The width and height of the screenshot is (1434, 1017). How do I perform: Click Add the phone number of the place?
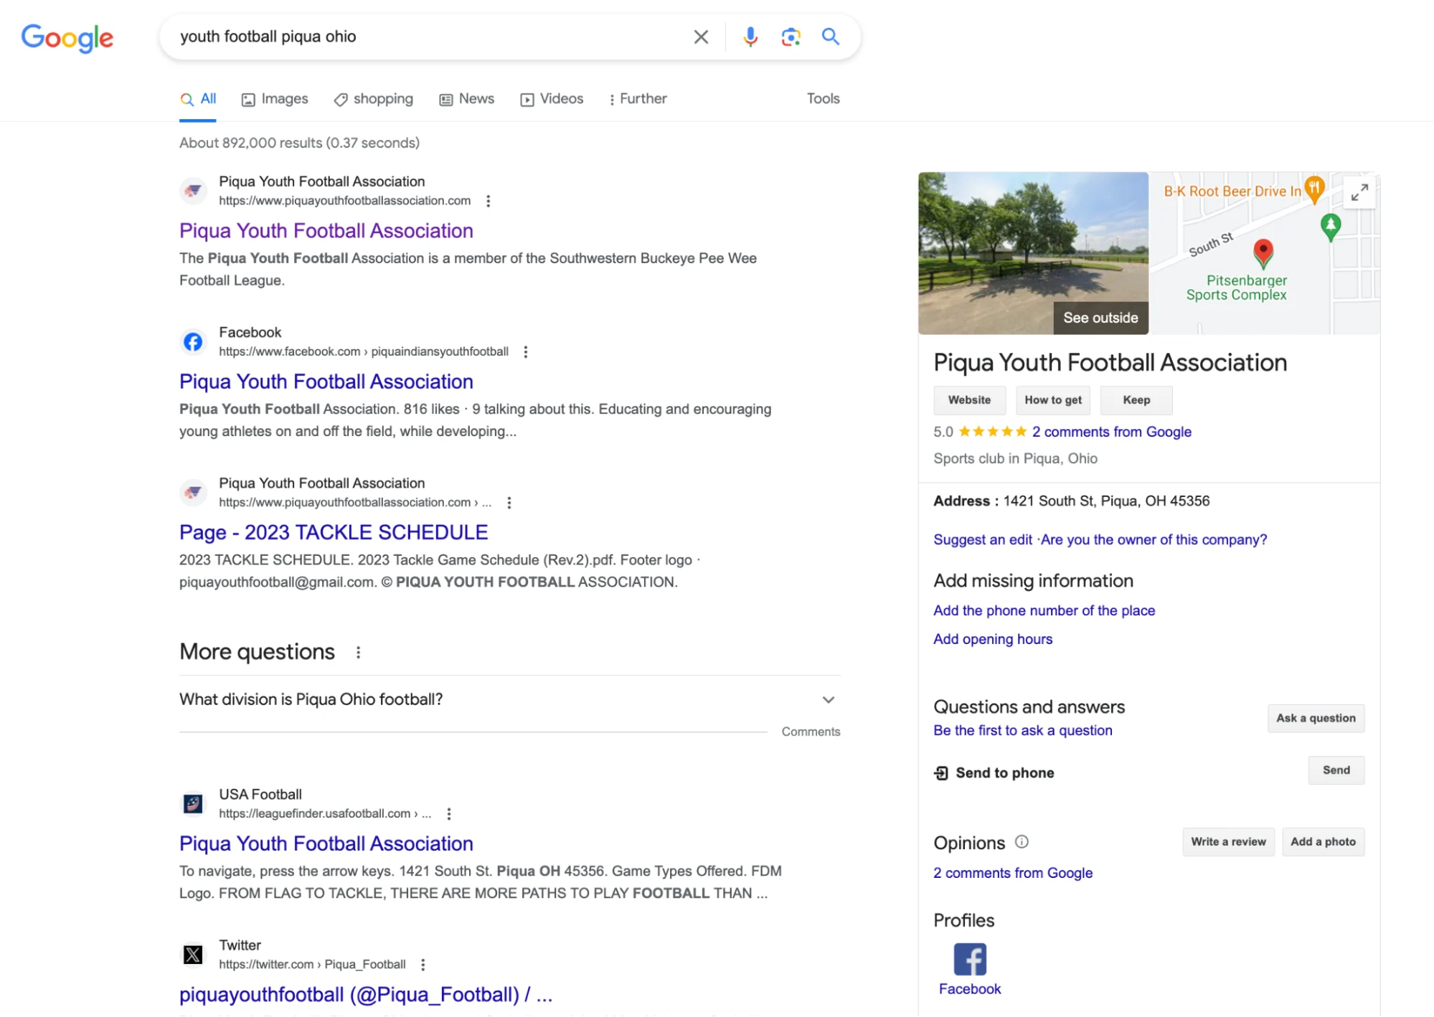1044,611
